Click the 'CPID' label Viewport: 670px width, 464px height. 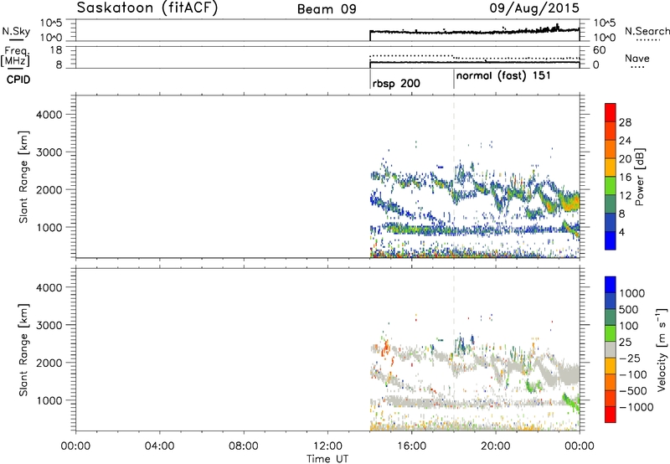click(x=18, y=80)
